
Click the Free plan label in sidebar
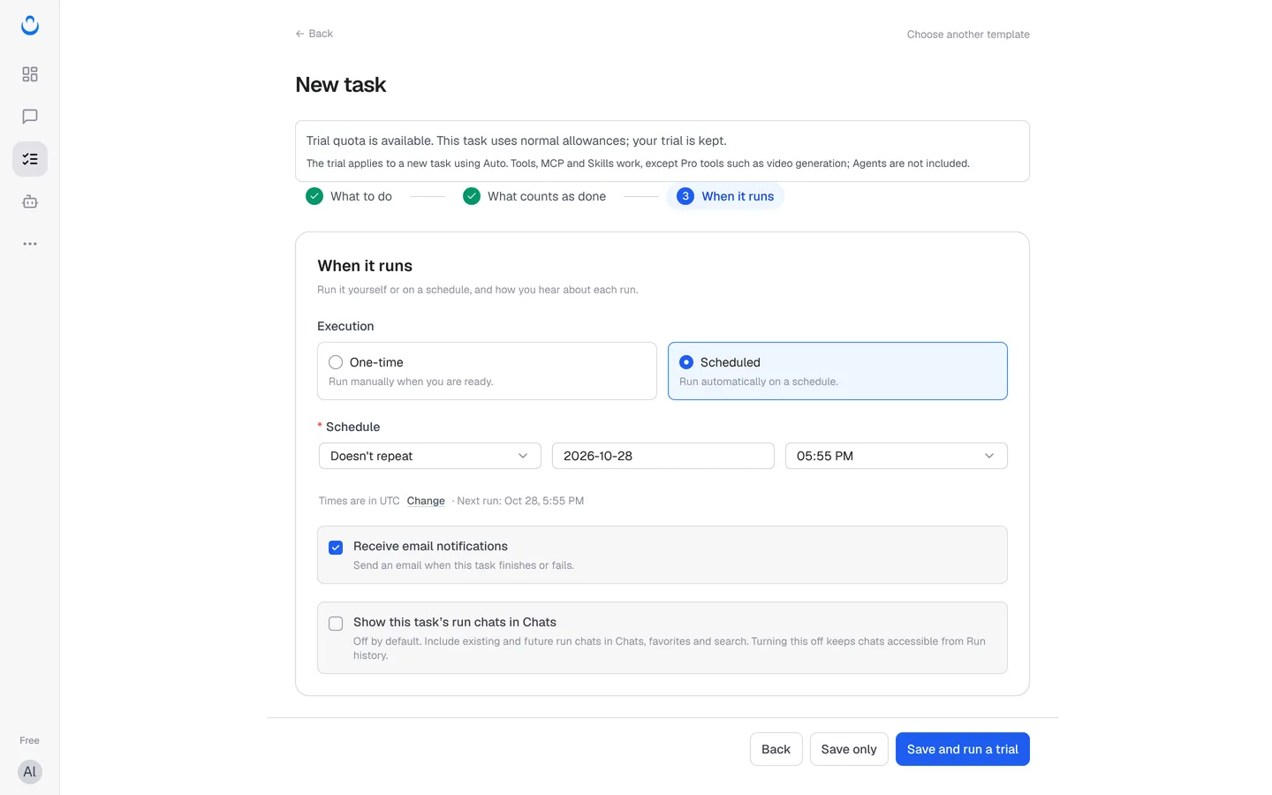click(x=29, y=740)
